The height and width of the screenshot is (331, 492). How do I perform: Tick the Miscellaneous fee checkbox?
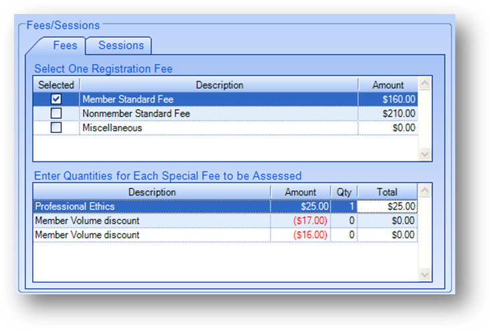(x=56, y=127)
